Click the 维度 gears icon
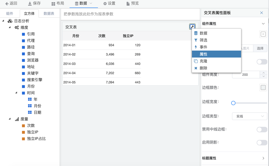The image size is (269, 166). coord(17,28)
